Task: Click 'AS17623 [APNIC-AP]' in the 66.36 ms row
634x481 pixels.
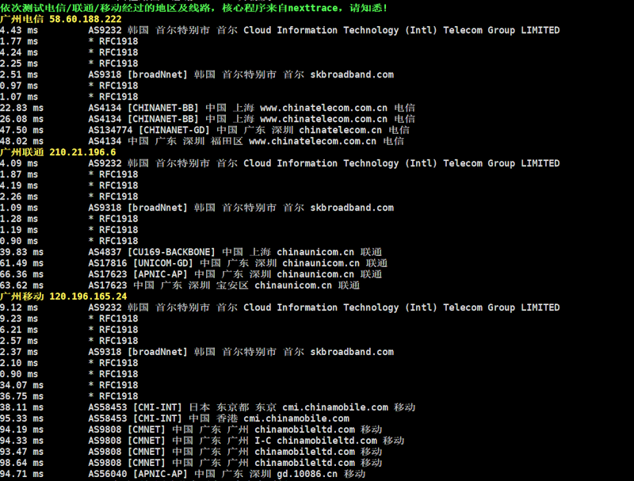Action: click(138, 274)
